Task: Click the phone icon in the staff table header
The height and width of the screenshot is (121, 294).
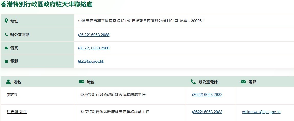Action: coord(193,82)
